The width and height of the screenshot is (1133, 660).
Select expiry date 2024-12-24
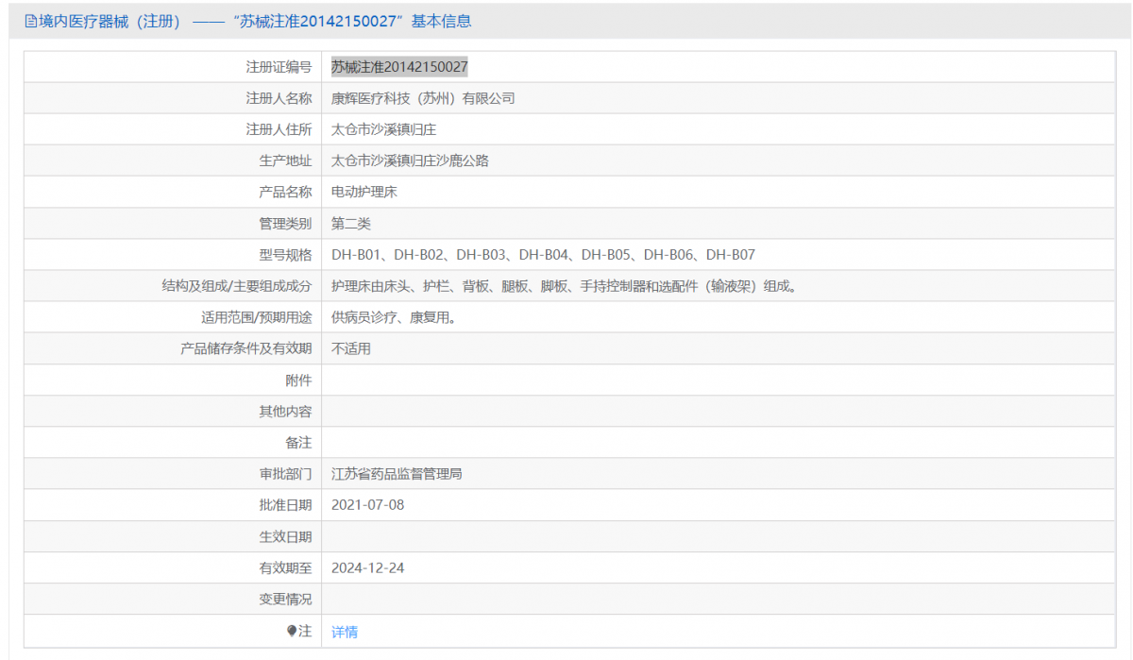pyautogui.click(x=368, y=567)
